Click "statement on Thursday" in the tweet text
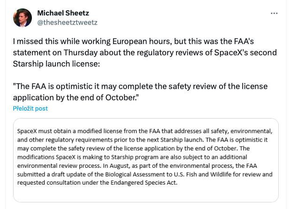 point(50,52)
